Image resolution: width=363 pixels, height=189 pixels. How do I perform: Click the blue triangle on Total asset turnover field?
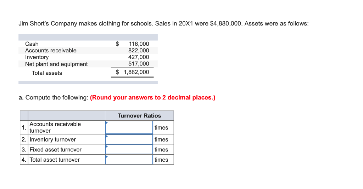coord(106,157)
